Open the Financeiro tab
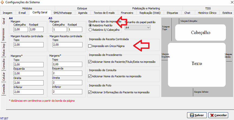The image size is (234, 120). click(x=127, y=13)
